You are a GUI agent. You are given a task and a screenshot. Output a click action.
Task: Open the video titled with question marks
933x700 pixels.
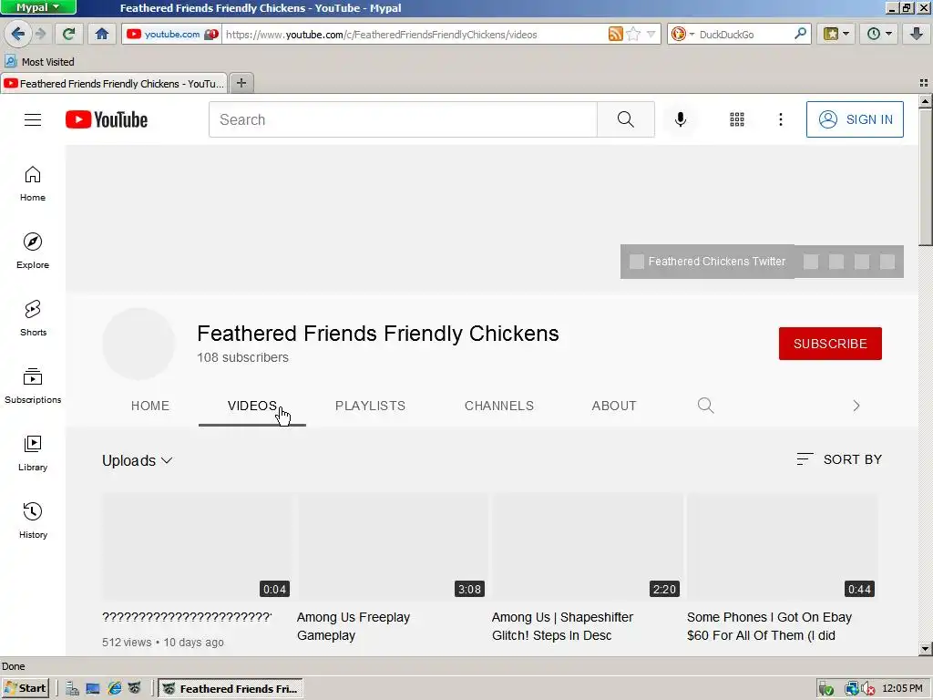[x=187, y=617]
